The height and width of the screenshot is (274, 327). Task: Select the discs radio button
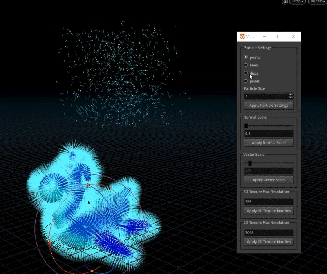click(x=246, y=73)
